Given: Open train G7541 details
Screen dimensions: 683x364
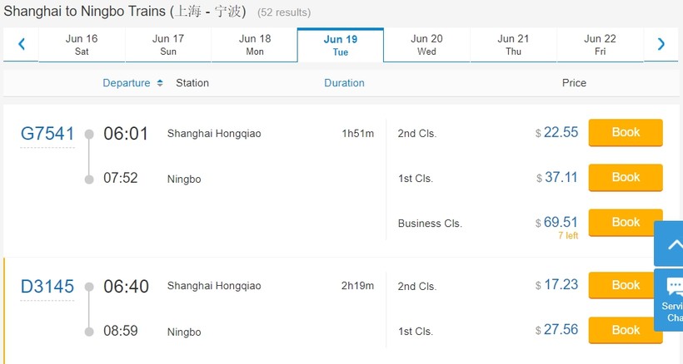Looking at the screenshot, I should 47,134.
